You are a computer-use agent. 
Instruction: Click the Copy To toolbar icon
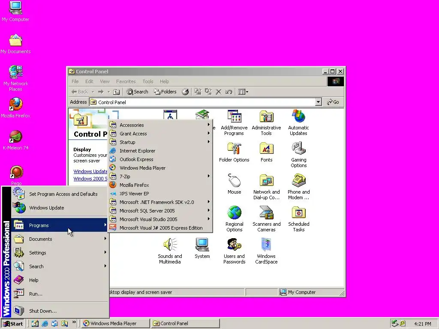[x=208, y=92]
